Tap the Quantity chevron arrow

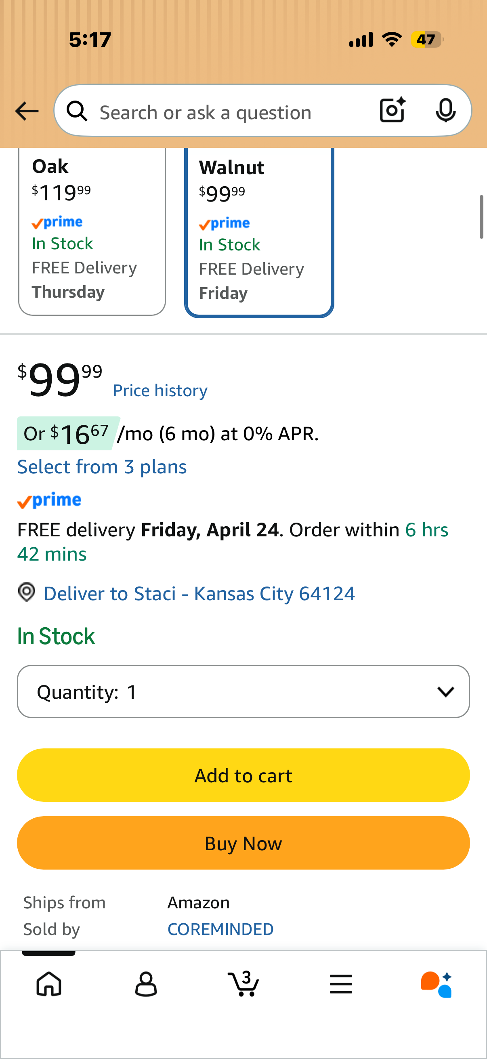445,692
